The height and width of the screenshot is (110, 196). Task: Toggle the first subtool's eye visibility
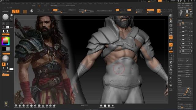click(x=191, y=24)
